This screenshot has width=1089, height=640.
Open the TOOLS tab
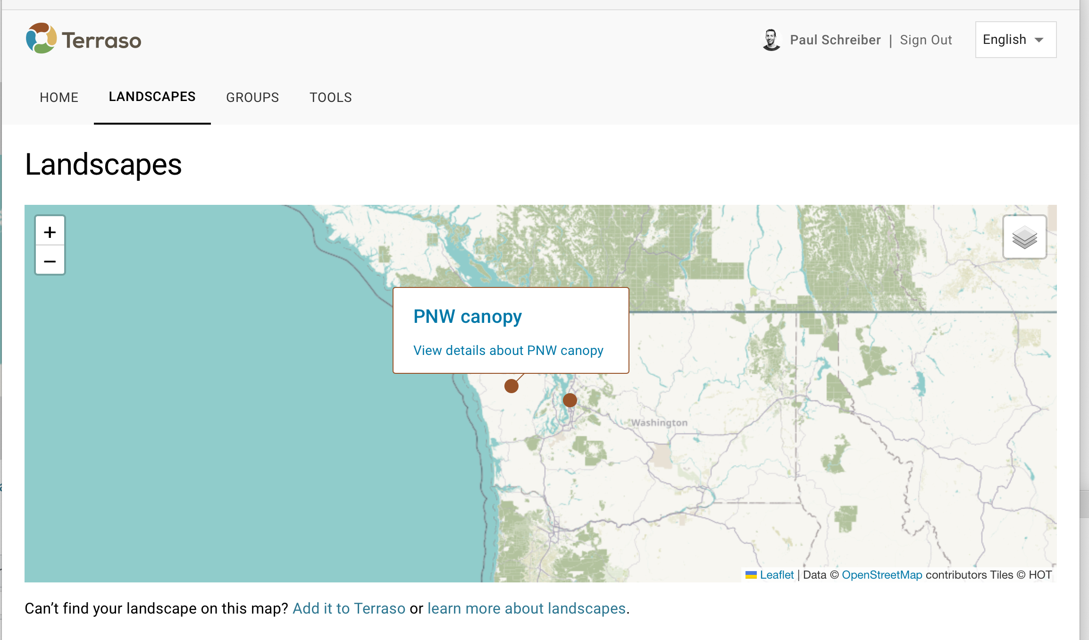tap(330, 97)
